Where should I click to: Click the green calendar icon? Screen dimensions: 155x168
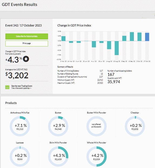coord(7,87)
